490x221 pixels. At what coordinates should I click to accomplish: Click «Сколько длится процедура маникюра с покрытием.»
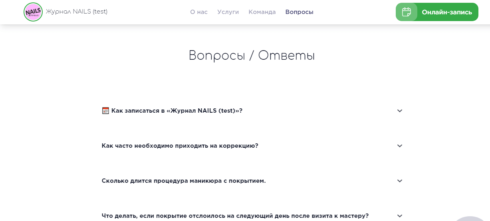[x=184, y=181]
